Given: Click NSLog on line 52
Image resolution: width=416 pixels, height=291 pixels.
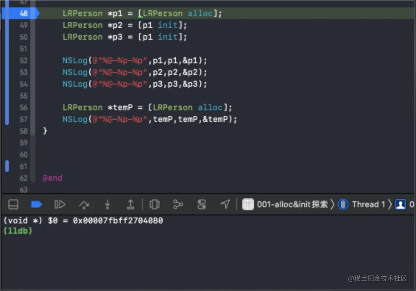Looking at the screenshot, I should click(x=75, y=61).
